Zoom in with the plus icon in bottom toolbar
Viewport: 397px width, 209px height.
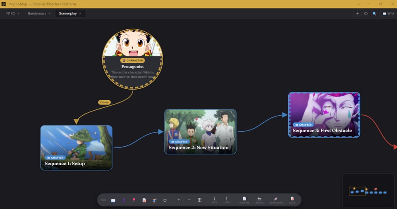click(x=179, y=200)
